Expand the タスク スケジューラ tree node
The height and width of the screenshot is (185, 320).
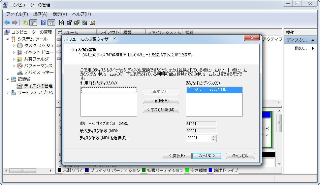[14, 46]
